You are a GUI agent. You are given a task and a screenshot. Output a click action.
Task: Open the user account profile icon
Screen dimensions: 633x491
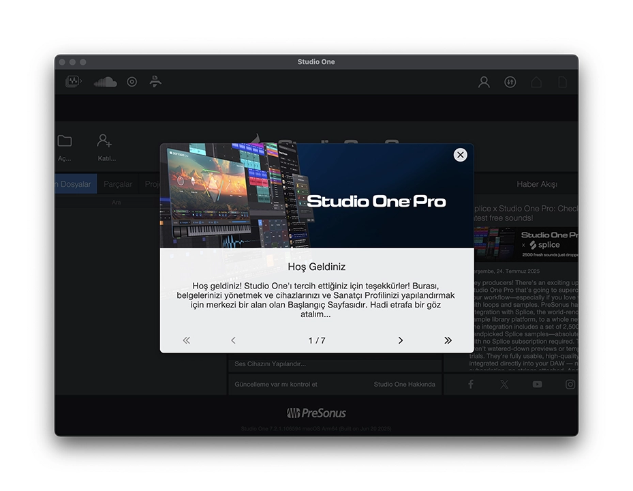tap(484, 82)
